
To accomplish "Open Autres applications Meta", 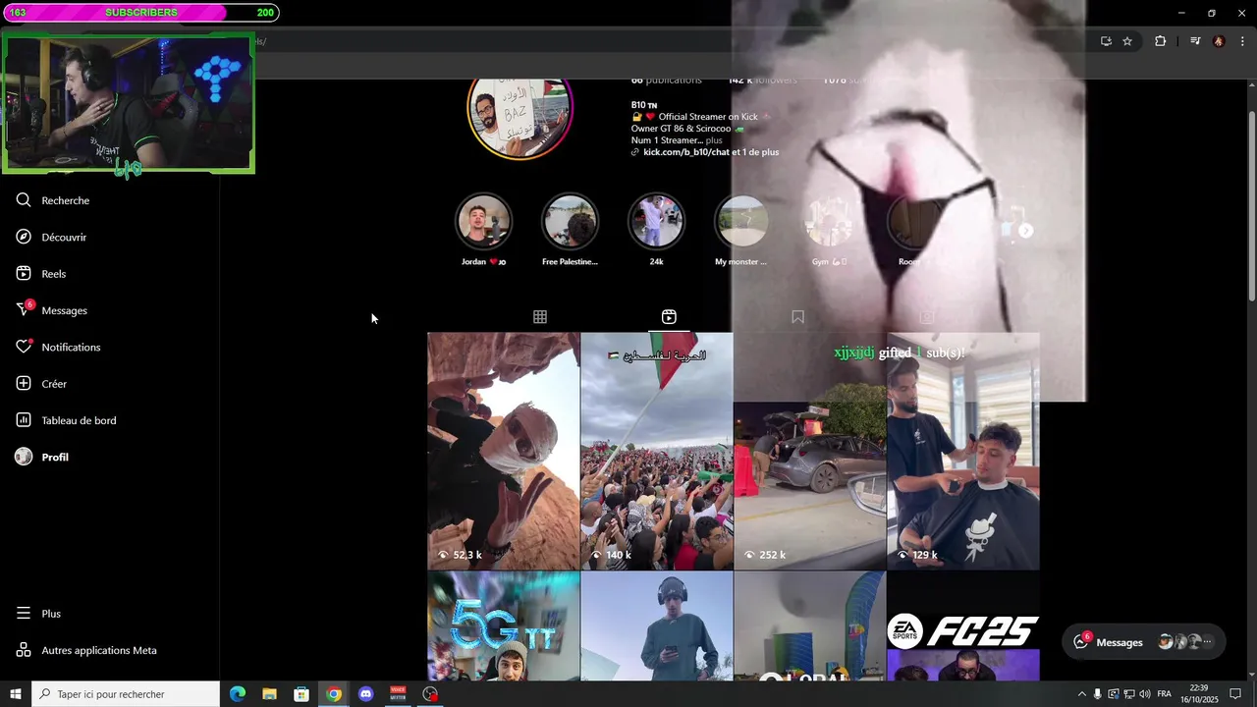I will click(86, 650).
